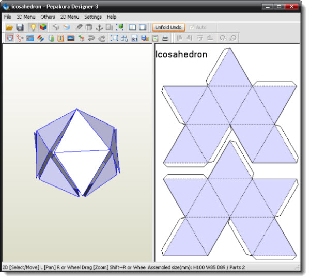Click the Open file folder icon
310x280 pixels.
(9, 27)
